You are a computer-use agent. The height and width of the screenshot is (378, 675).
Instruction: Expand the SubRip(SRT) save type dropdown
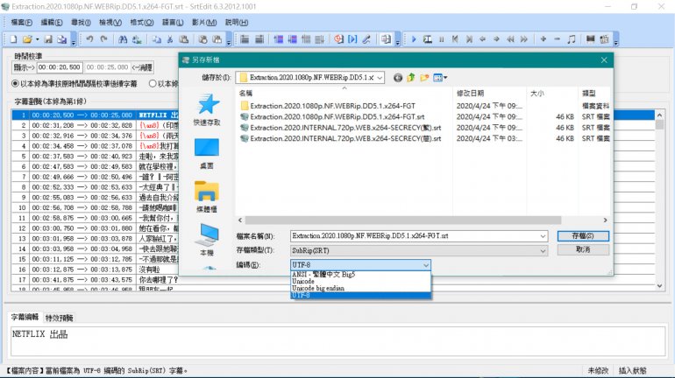[x=543, y=251]
